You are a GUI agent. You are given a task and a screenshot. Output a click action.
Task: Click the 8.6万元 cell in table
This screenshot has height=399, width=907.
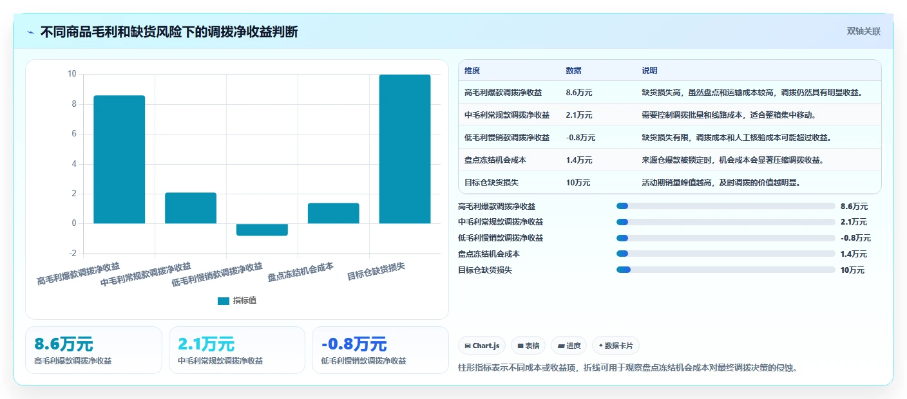tap(579, 93)
